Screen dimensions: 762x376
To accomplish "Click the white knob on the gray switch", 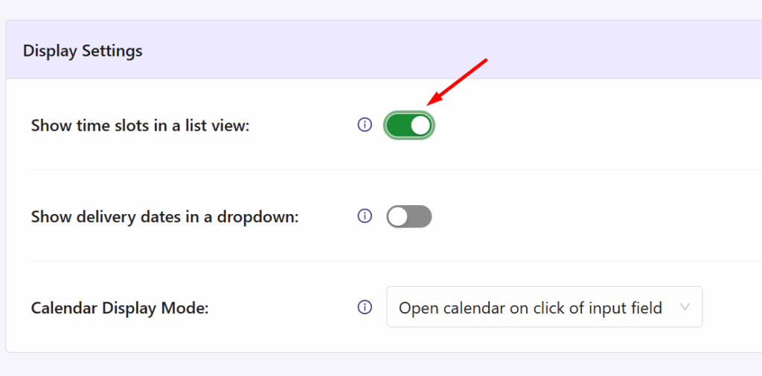I will click(x=398, y=216).
